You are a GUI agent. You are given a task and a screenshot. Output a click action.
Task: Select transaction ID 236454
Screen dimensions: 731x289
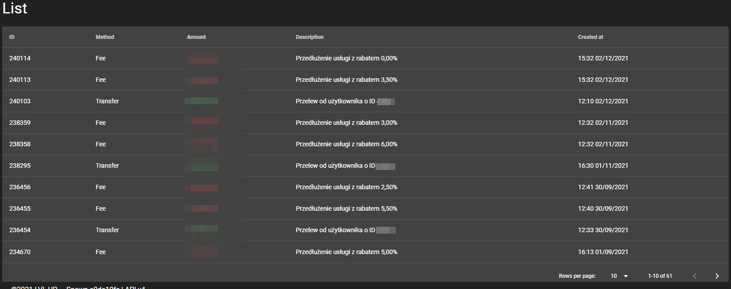coord(20,230)
